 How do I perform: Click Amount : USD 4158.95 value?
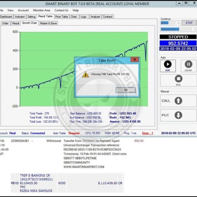125,122
